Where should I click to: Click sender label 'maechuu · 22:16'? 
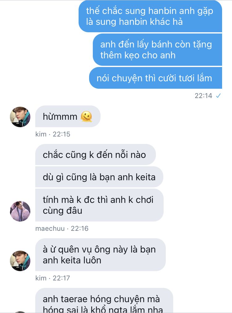pyautogui.click(x=62, y=228)
